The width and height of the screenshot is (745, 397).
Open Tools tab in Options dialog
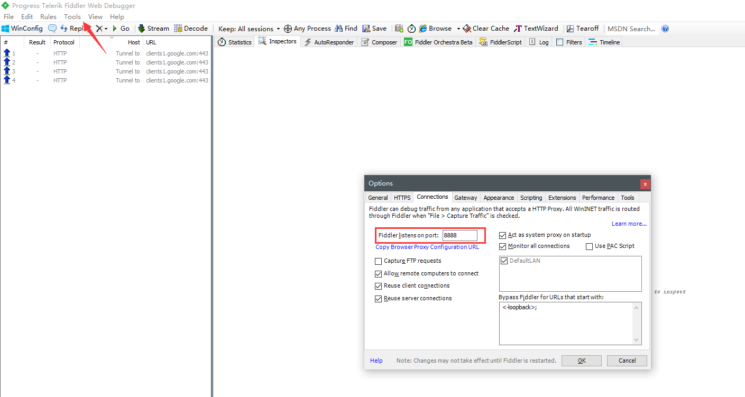point(628,198)
